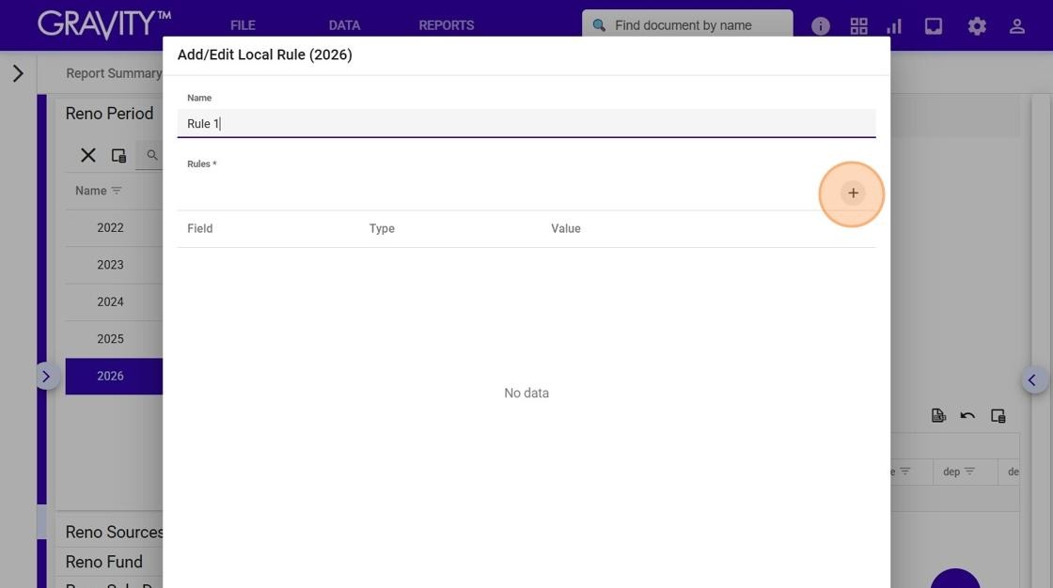Open the Reno Sources section

coord(114,532)
